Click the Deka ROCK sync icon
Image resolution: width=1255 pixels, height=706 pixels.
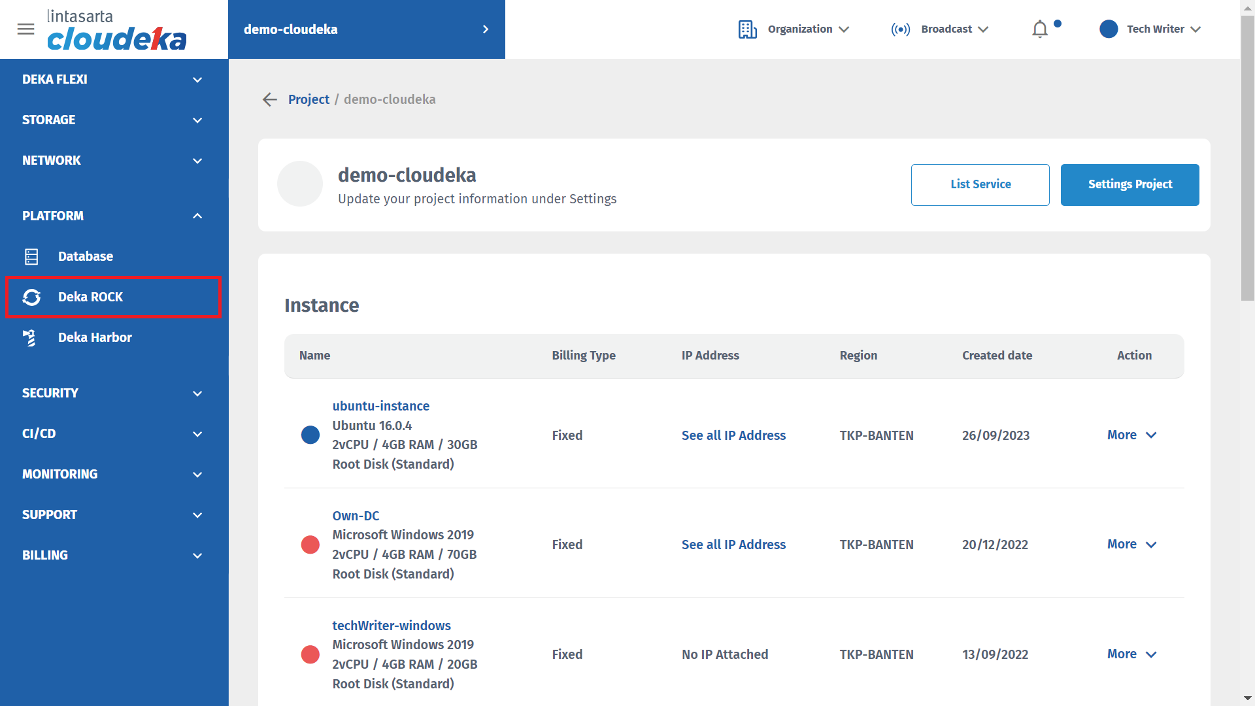pos(31,297)
